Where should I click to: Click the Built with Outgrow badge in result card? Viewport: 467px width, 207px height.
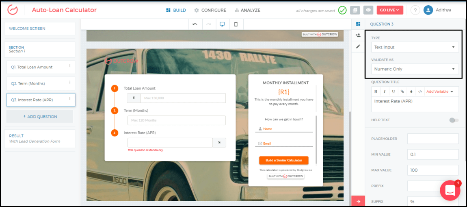click(285, 176)
